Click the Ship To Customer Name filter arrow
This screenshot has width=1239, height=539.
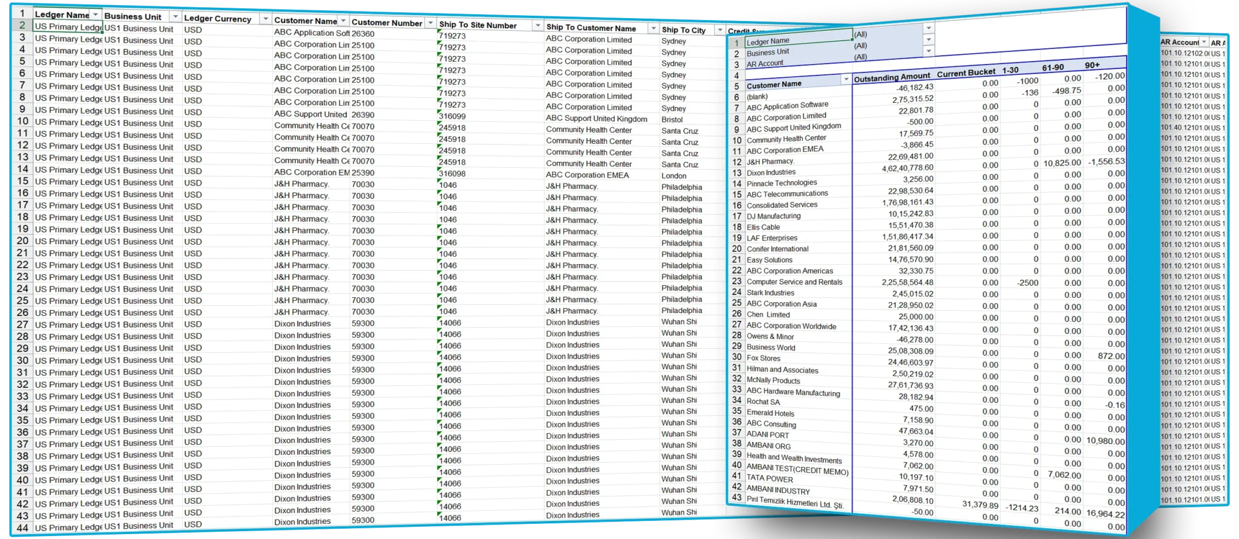click(x=653, y=28)
